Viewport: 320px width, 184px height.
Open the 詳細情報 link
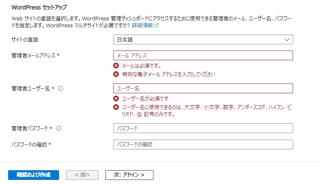click(142, 26)
